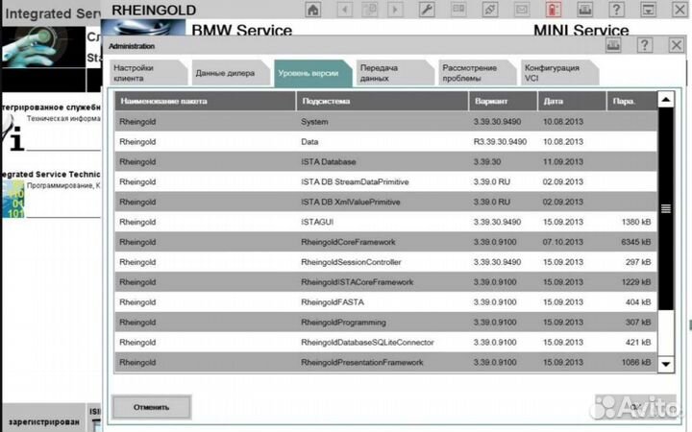Screen dimensions: 692x432
Task: Select the RheingoldPresentationFramework row
Action: 385,362
